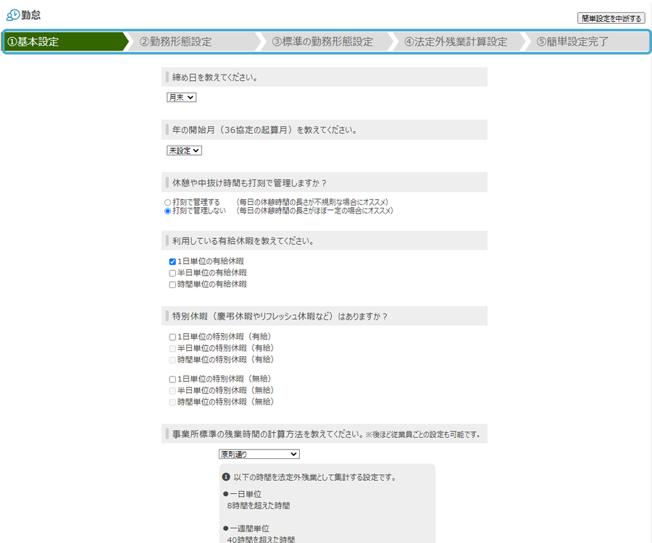Viewport: 652px width, 543px height.
Task: Enable 半日単位の有給休暇 checkbox
Action: pos(172,273)
